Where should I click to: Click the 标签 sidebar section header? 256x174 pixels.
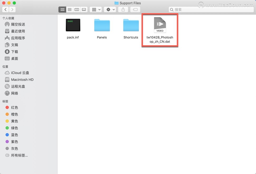[x=5, y=101]
